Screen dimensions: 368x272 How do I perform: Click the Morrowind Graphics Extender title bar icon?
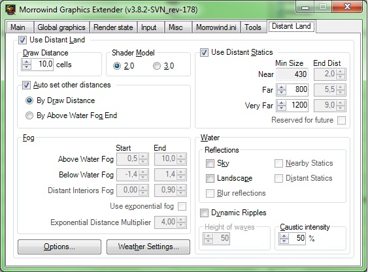click(x=11, y=10)
